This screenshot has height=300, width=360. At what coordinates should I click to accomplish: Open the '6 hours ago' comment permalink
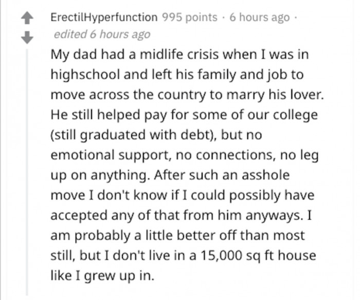(x=260, y=17)
